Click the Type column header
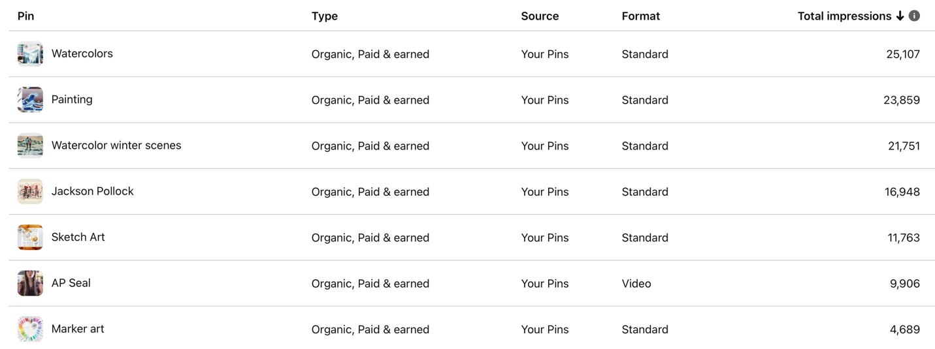 point(325,16)
